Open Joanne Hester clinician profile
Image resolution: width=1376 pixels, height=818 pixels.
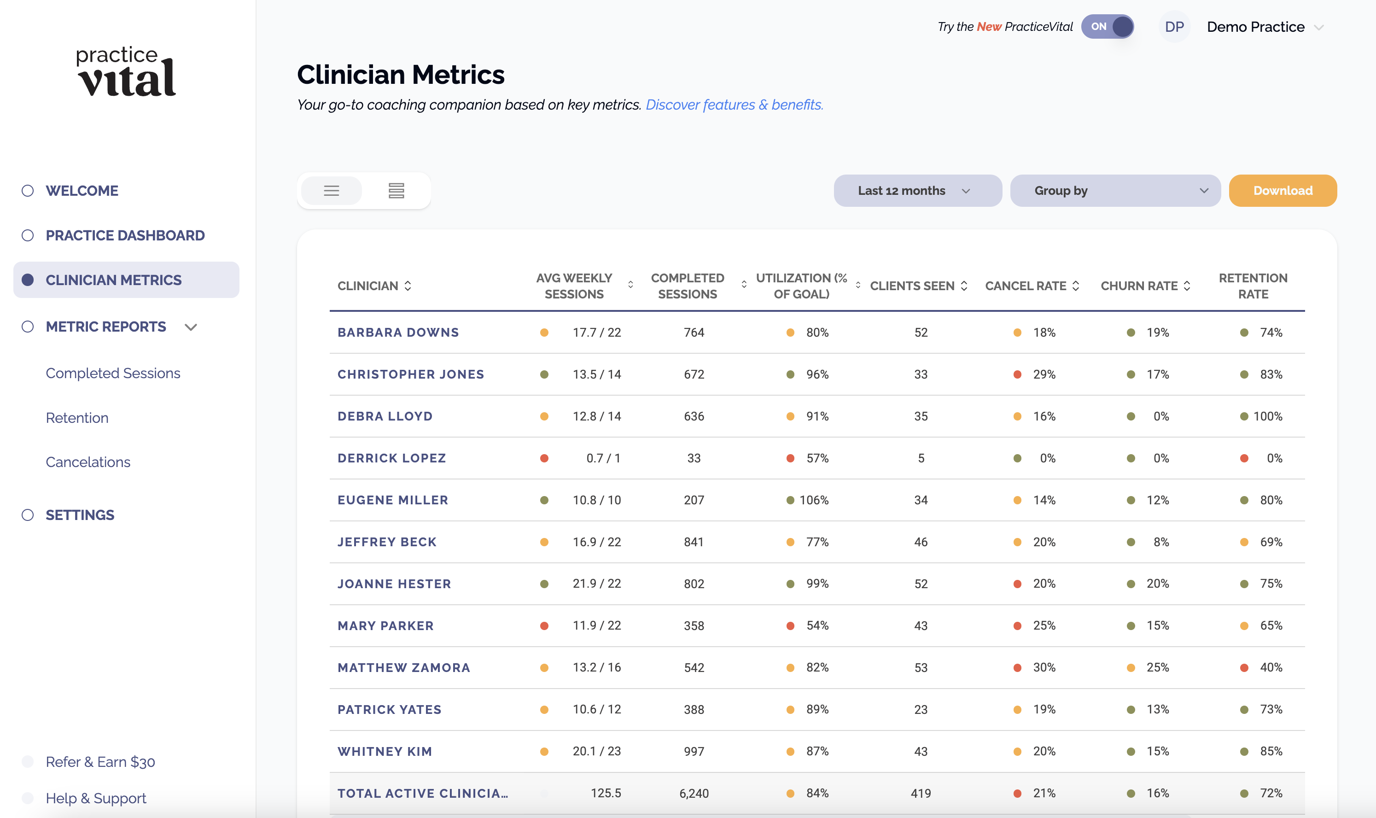(394, 584)
